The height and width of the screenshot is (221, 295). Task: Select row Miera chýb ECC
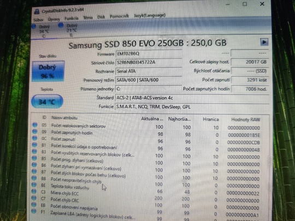pyautogui.click(x=146, y=195)
